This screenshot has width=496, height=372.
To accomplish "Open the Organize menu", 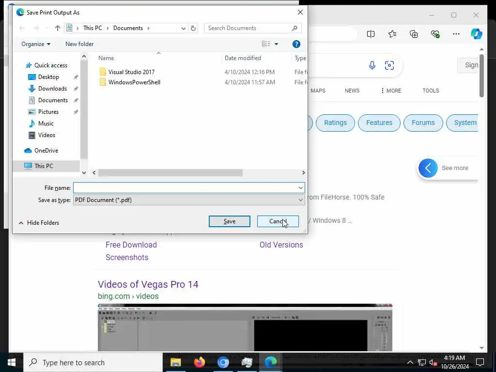I will point(36,44).
